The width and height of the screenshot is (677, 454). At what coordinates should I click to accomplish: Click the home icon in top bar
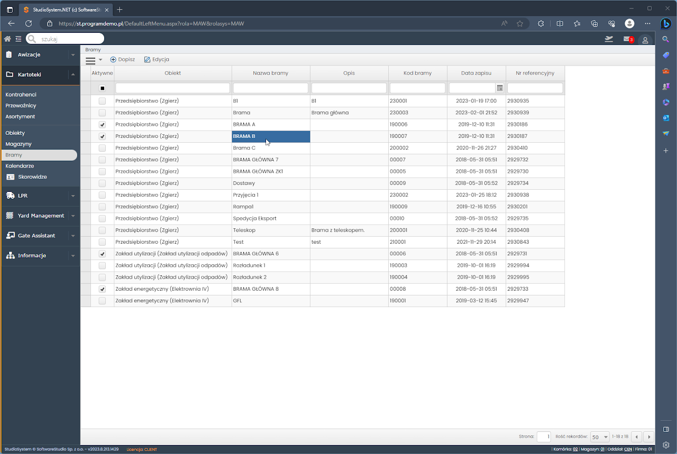click(7, 39)
